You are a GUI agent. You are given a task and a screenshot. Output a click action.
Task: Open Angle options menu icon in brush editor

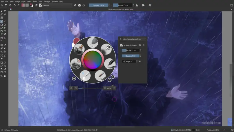pos(140,61)
